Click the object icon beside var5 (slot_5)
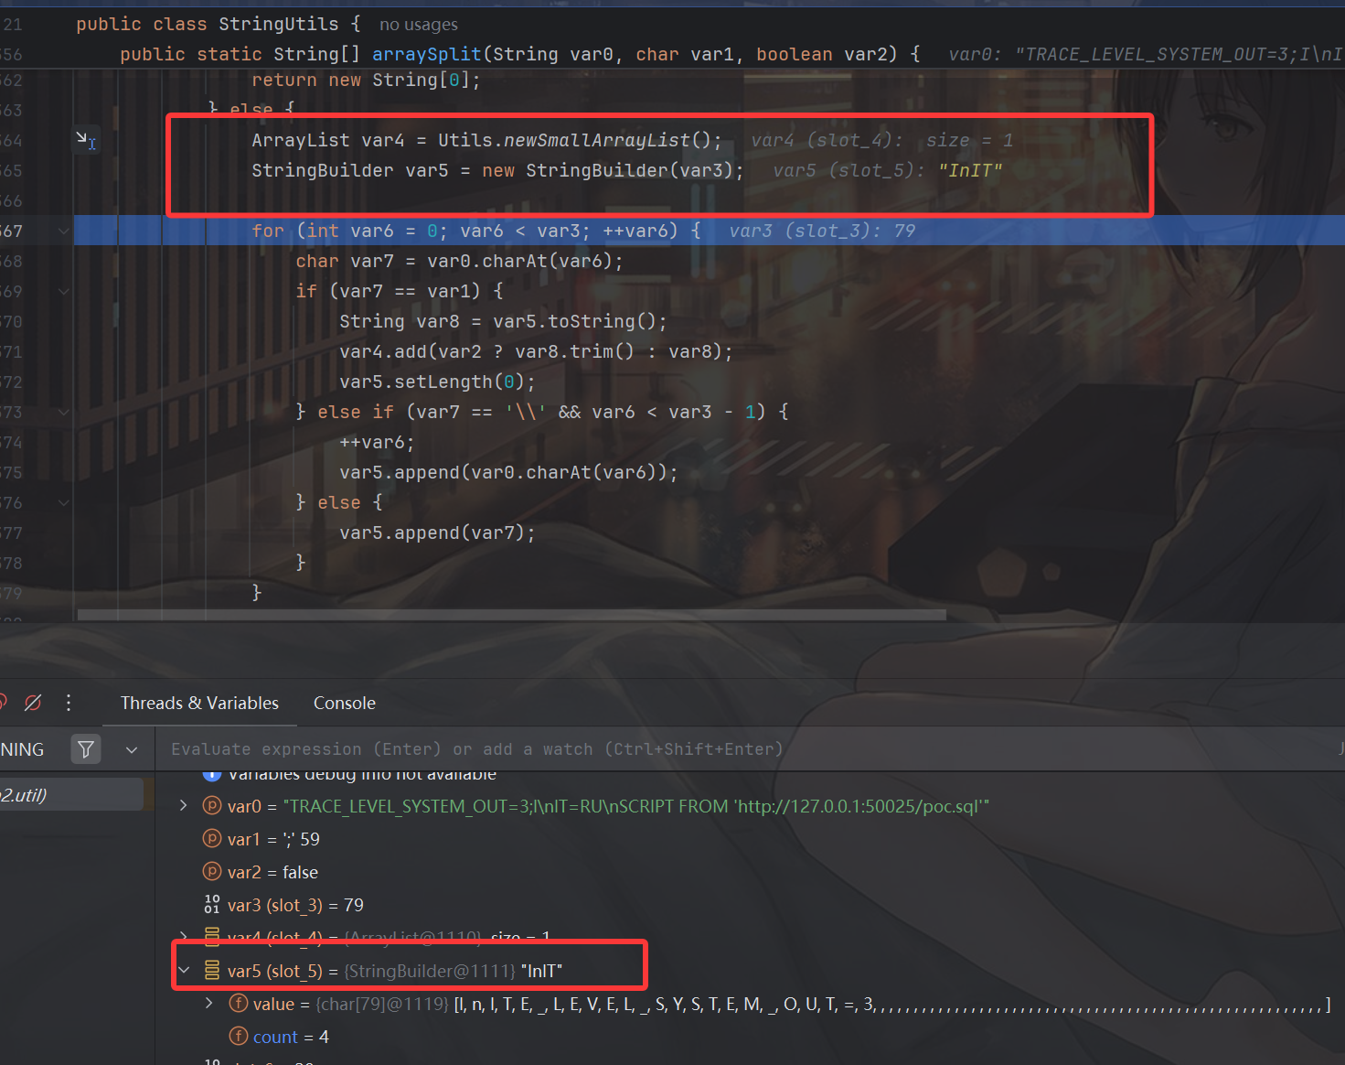The image size is (1345, 1065). point(212,971)
